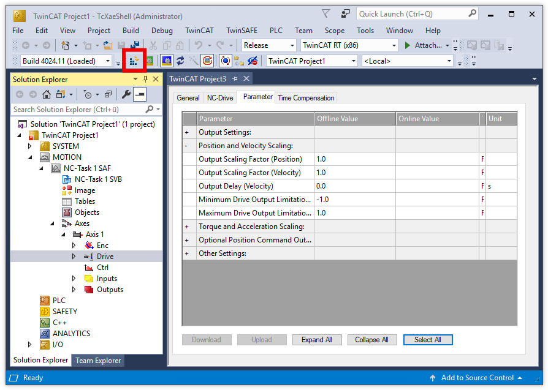Open the PLC menu
Image resolution: width=548 pixels, height=390 pixels.
276,31
